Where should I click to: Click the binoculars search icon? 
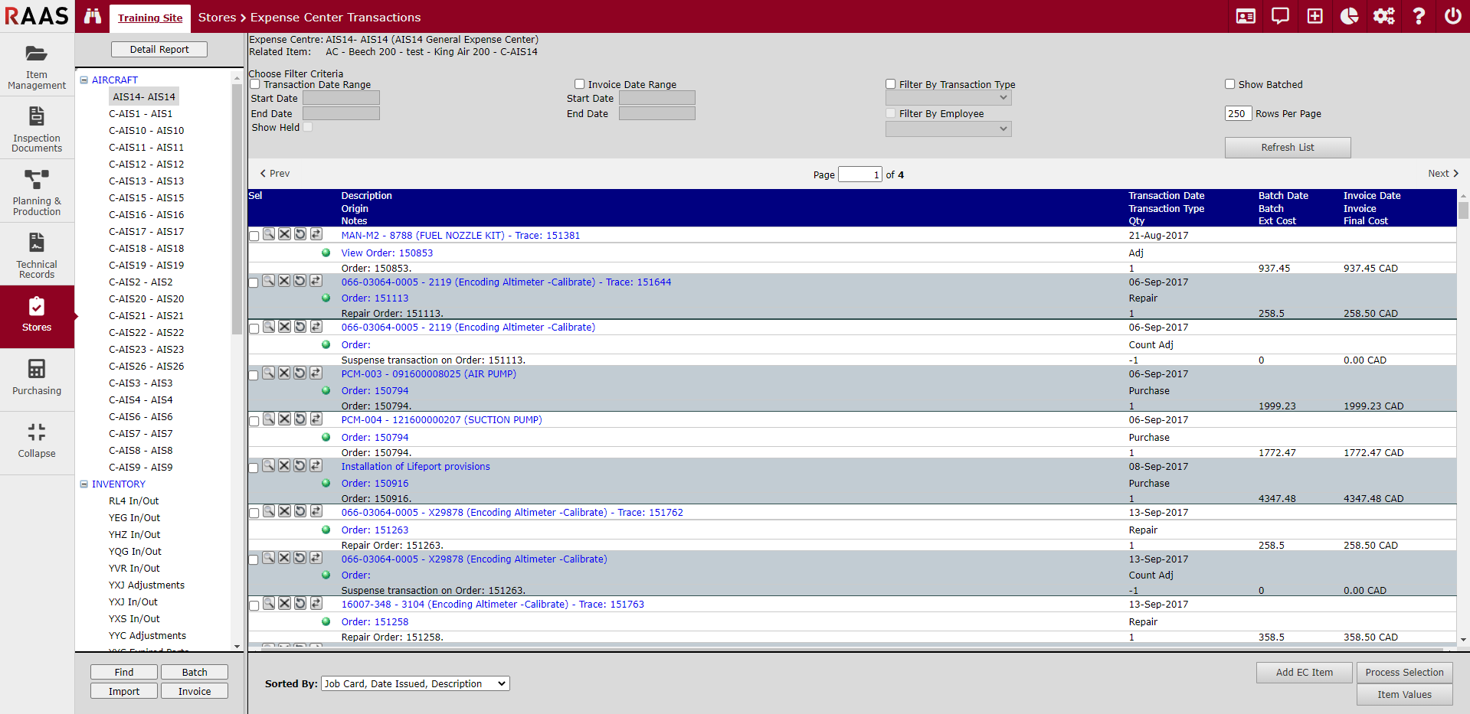coord(93,16)
